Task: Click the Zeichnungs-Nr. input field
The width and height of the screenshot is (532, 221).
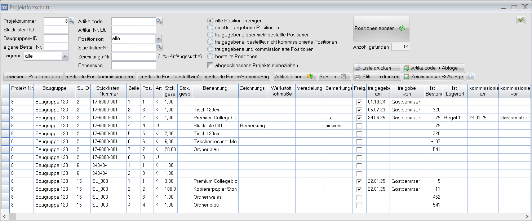Action: 134,57
